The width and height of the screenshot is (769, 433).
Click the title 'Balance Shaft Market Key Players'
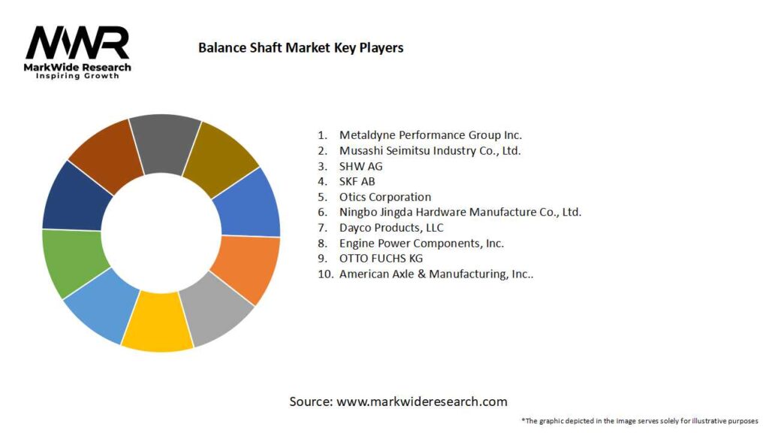tap(300, 47)
